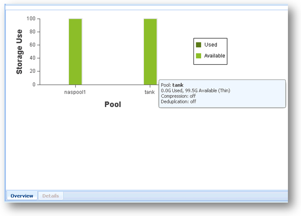The width and height of the screenshot is (301, 216).
Task: Click the 20 tick on the y-axis
Action: coord(32,71)
